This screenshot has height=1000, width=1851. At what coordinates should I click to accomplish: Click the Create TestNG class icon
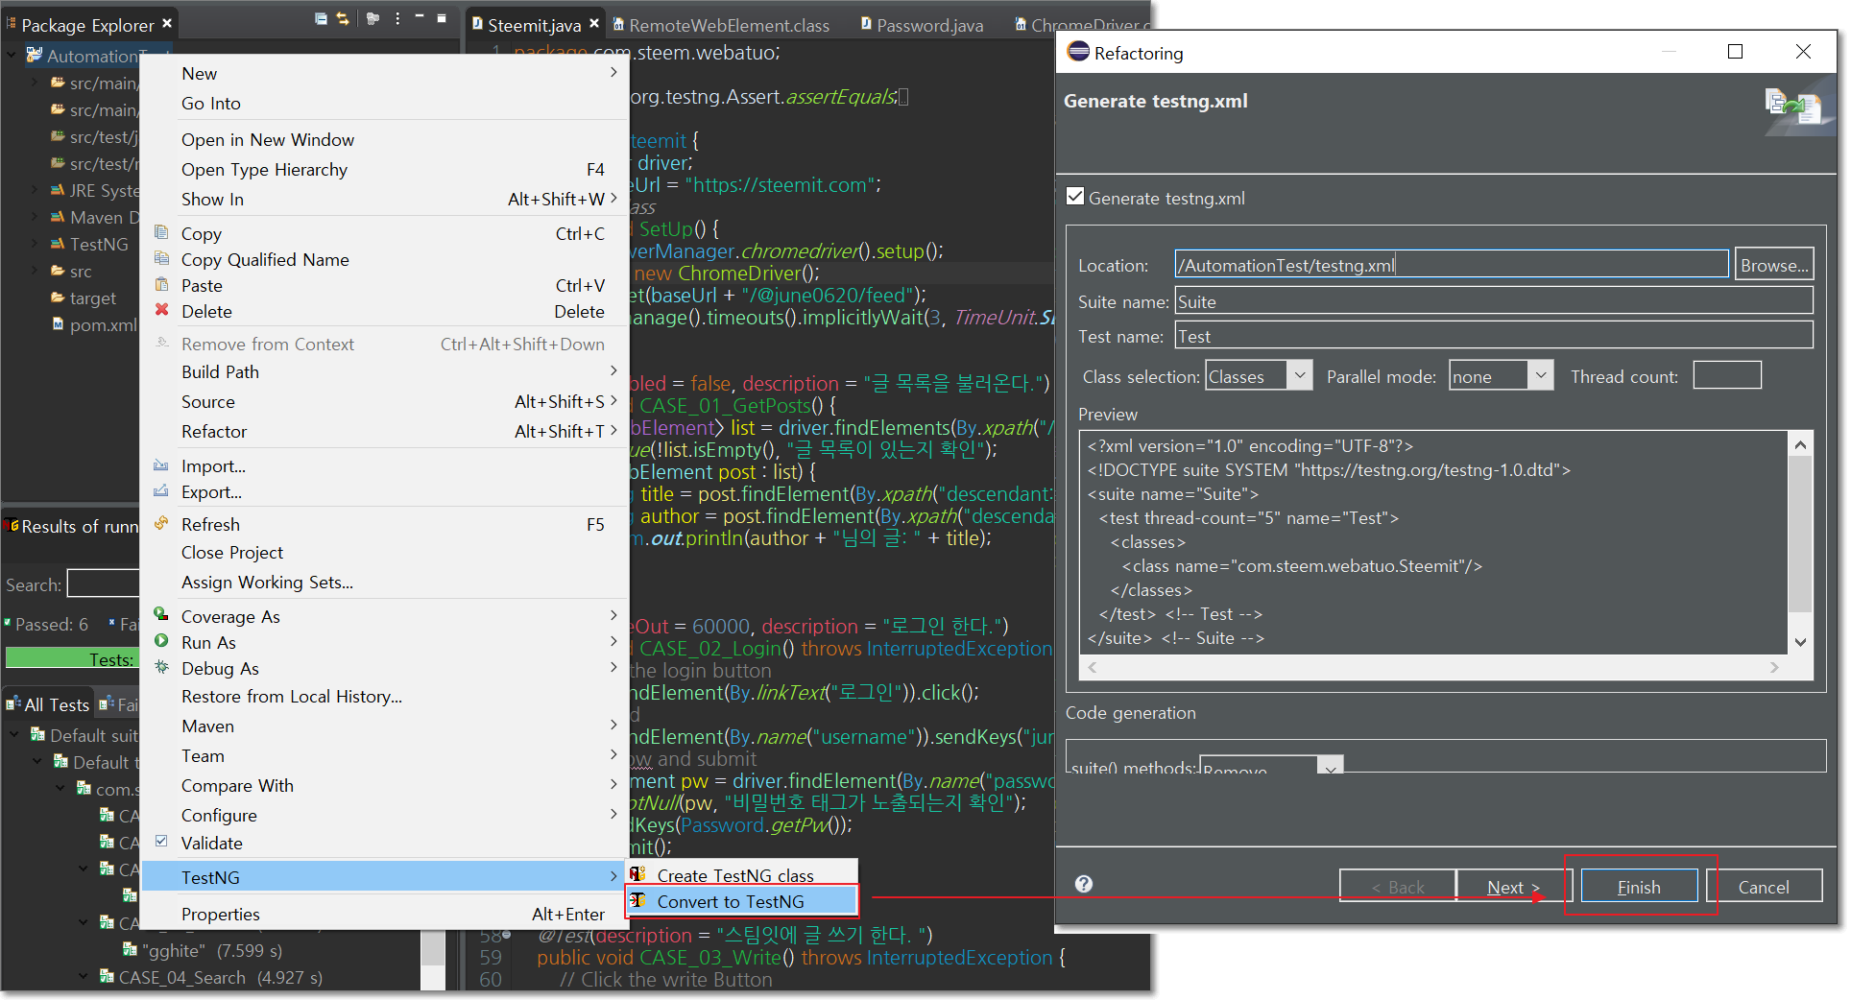pos(637,874)
